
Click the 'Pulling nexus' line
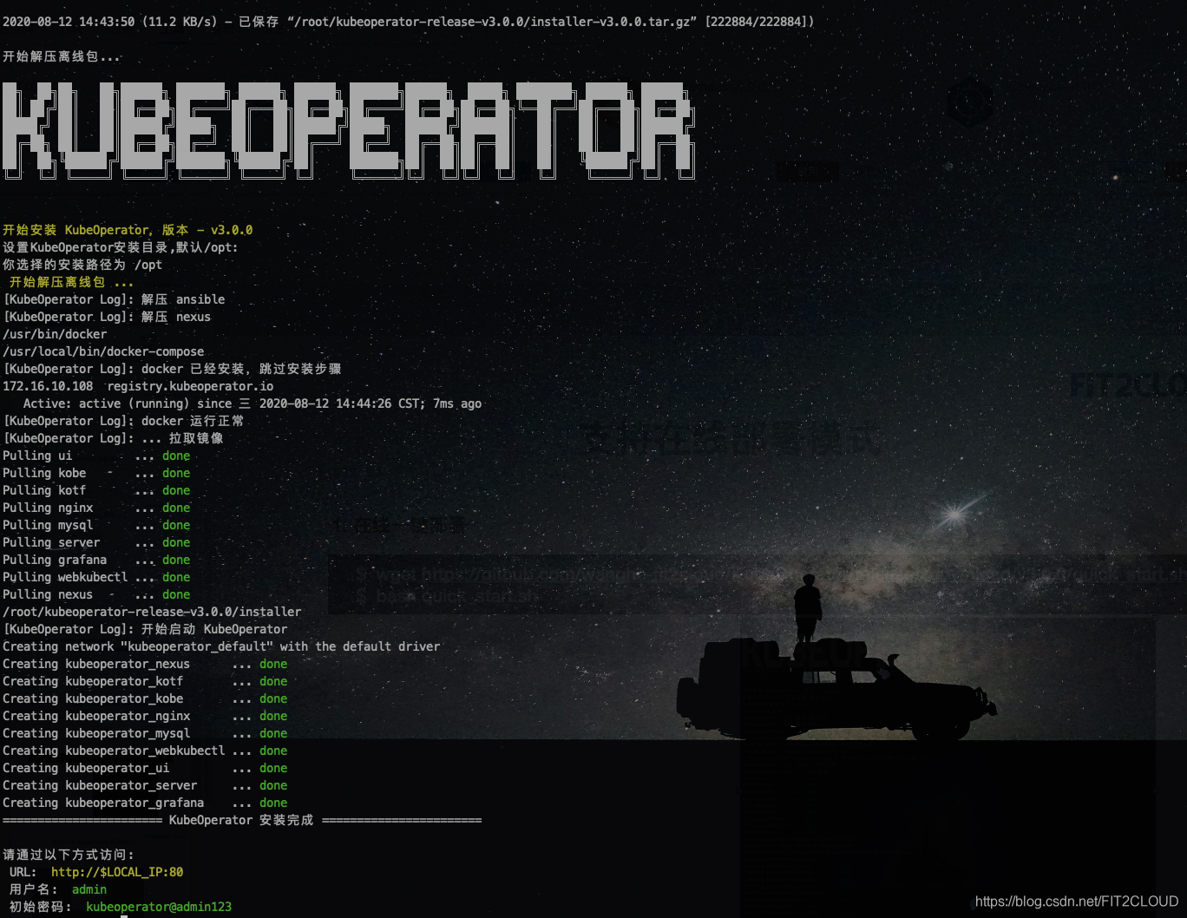[96, 594]
